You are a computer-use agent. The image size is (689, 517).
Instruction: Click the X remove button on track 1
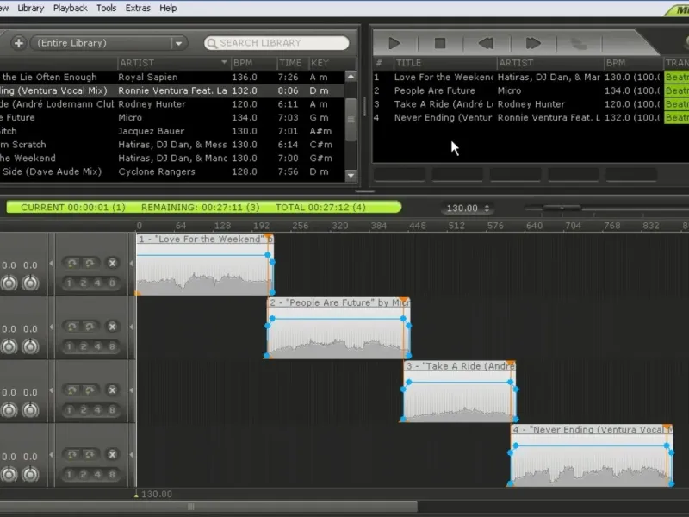click(112, 263)
